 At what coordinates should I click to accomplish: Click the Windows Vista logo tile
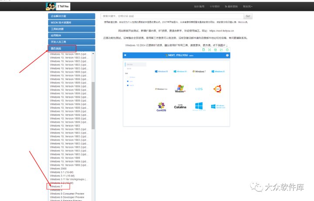click(161, 89)
